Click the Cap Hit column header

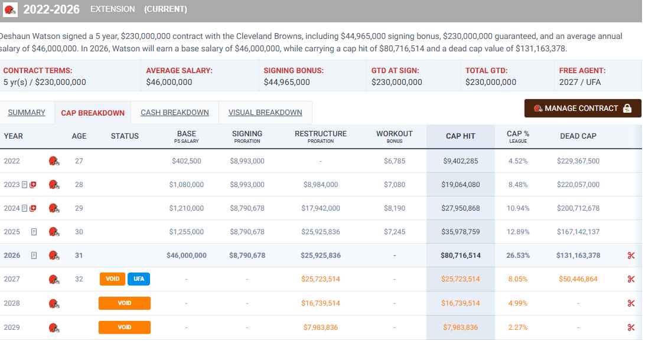point(461,136)
